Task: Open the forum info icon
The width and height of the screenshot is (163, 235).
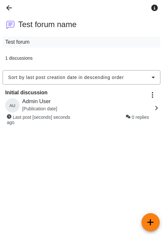Action: click(154, 8)
